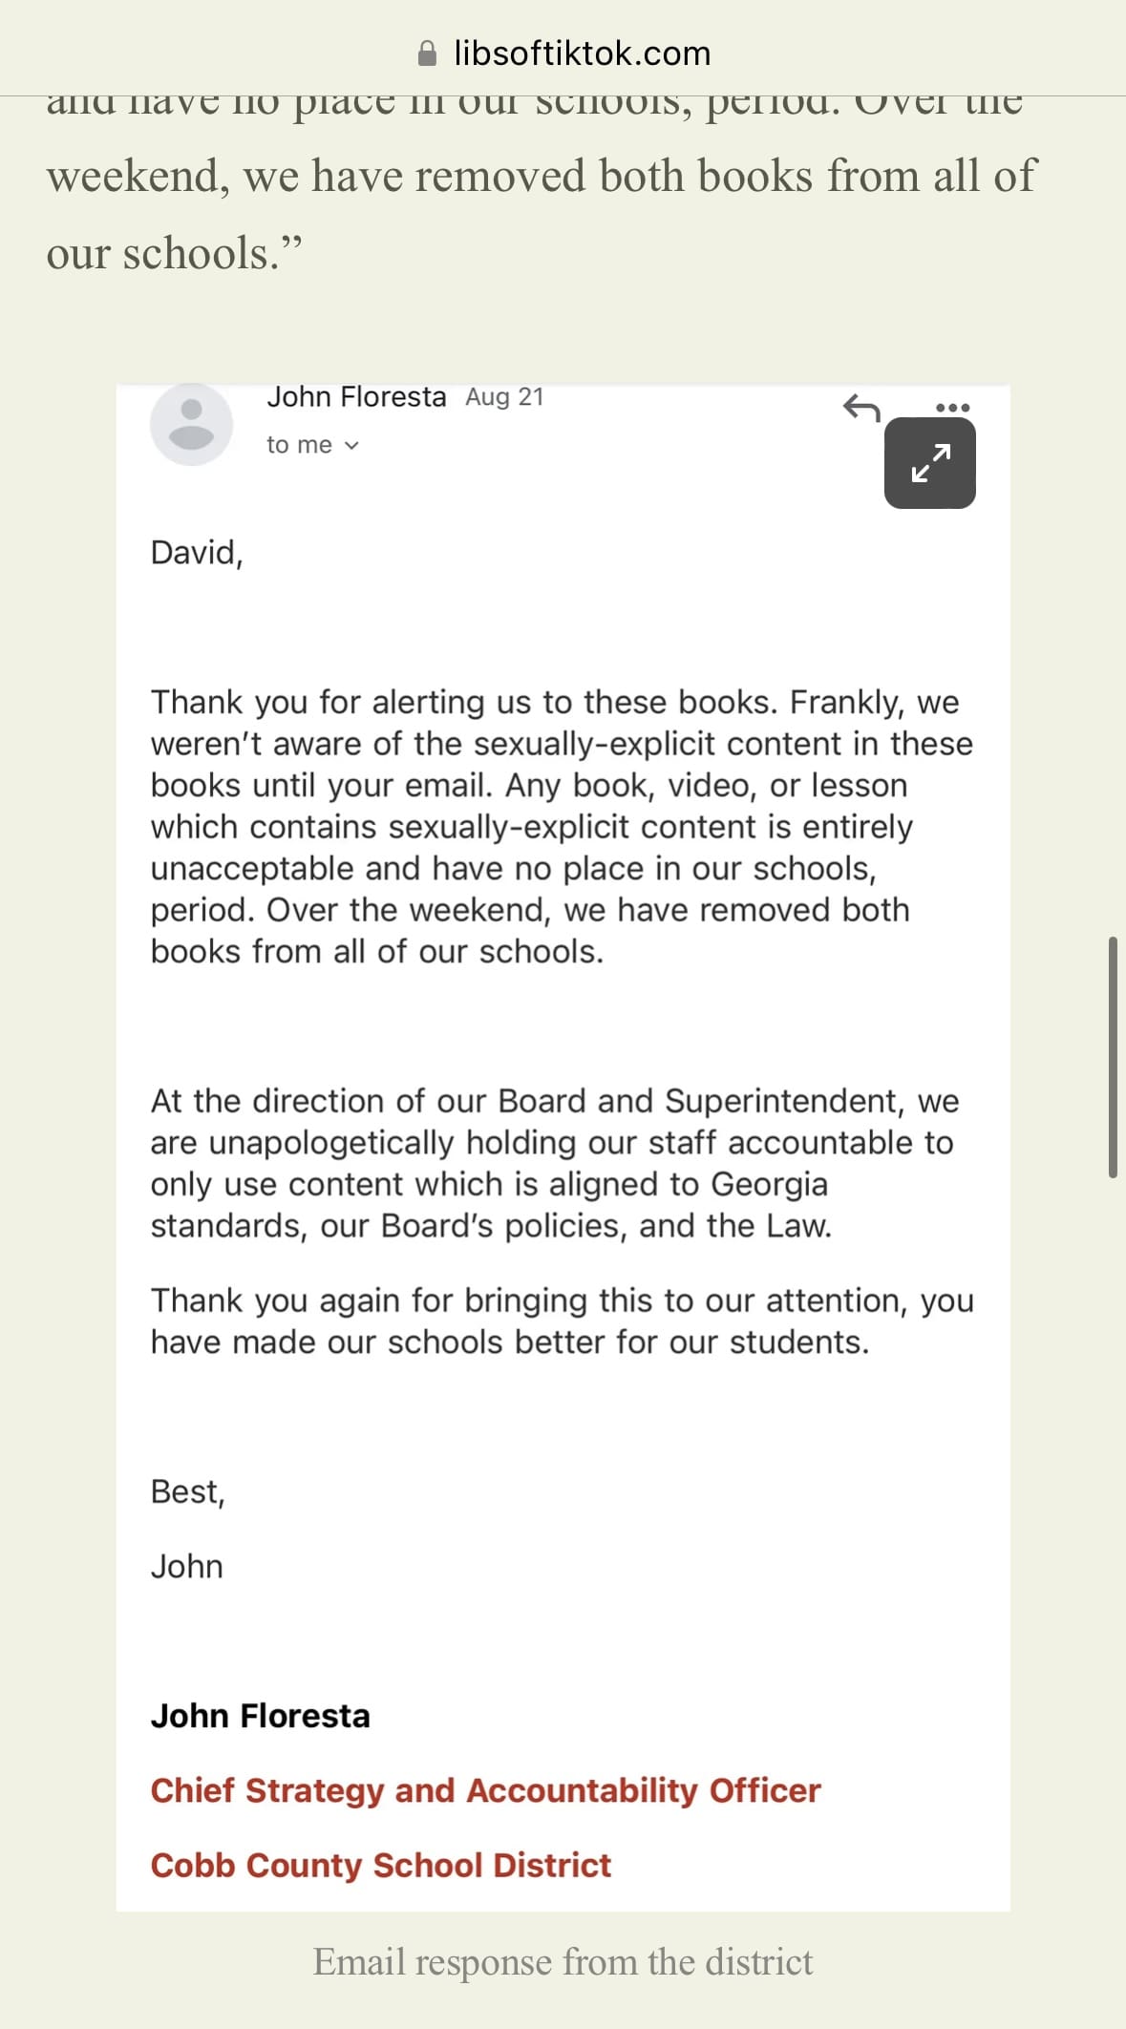The image size is (1126, 2029).
Task: Expand the "to me" recipient chevron
Action: tap(351, 445)
